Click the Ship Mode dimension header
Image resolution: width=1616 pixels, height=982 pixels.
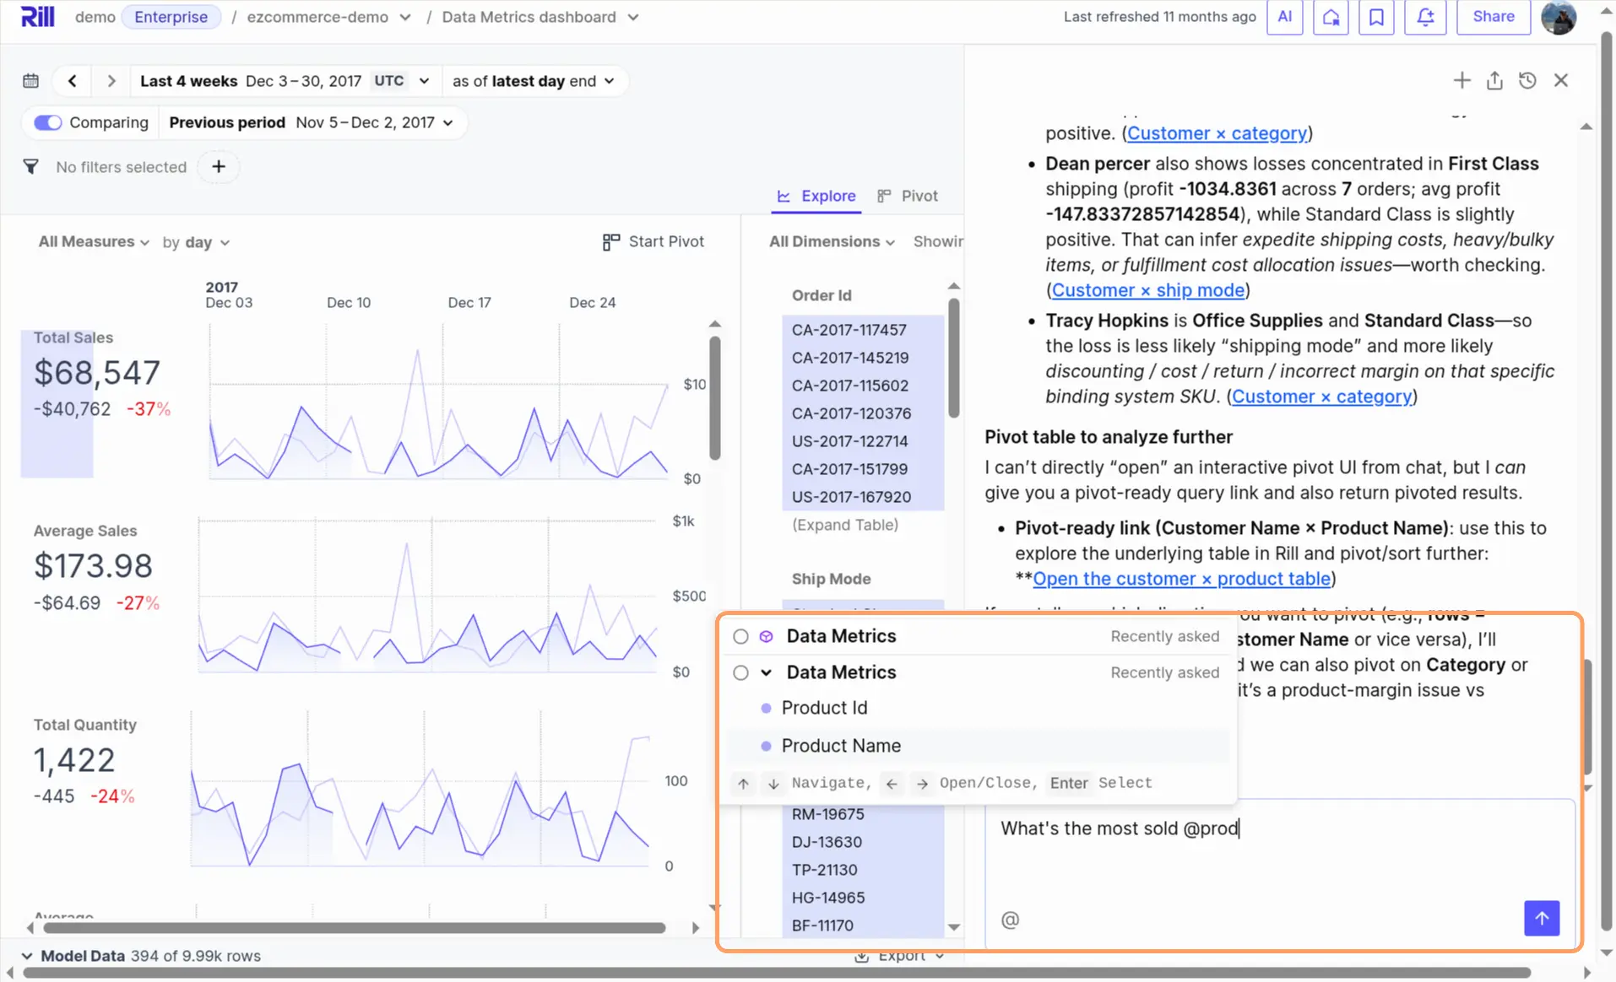831,579
